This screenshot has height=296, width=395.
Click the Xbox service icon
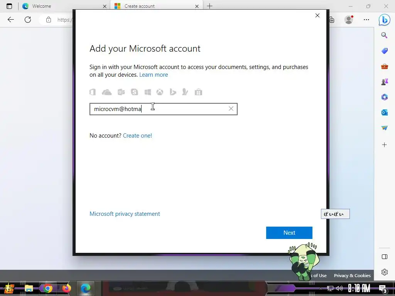point(160,92)
